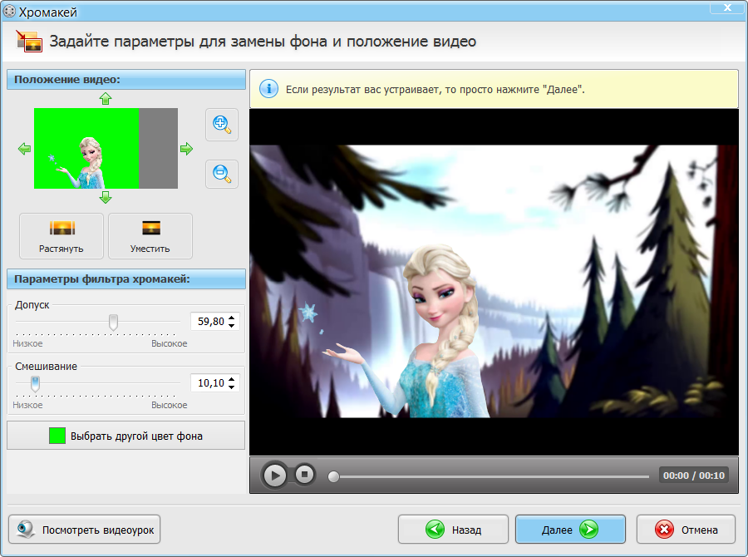Click the Допуск tolerance slider handle

tap(113, 323)
